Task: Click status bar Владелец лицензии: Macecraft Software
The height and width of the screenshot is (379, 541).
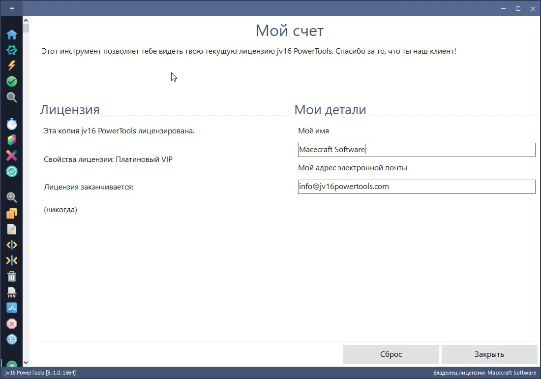Action: [485, 373]
